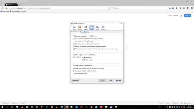
Task: Select Native style drop indicator
Action: (83, 57)
